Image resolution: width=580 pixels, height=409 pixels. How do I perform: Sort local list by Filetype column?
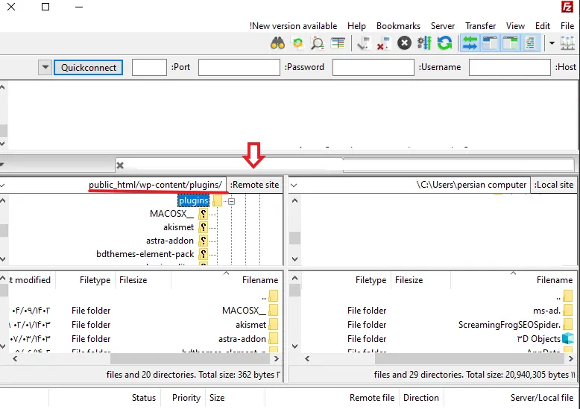tap(346, 280)
